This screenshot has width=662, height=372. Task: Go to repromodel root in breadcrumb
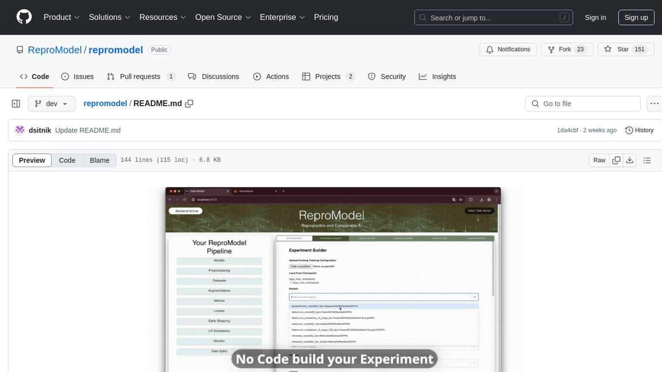tap(105, 104)
